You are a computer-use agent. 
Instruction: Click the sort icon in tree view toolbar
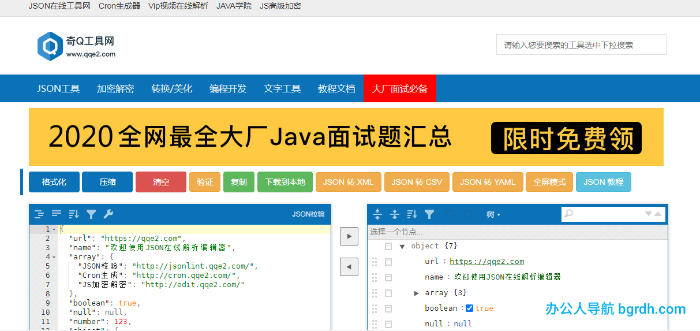tap(412, 214)
